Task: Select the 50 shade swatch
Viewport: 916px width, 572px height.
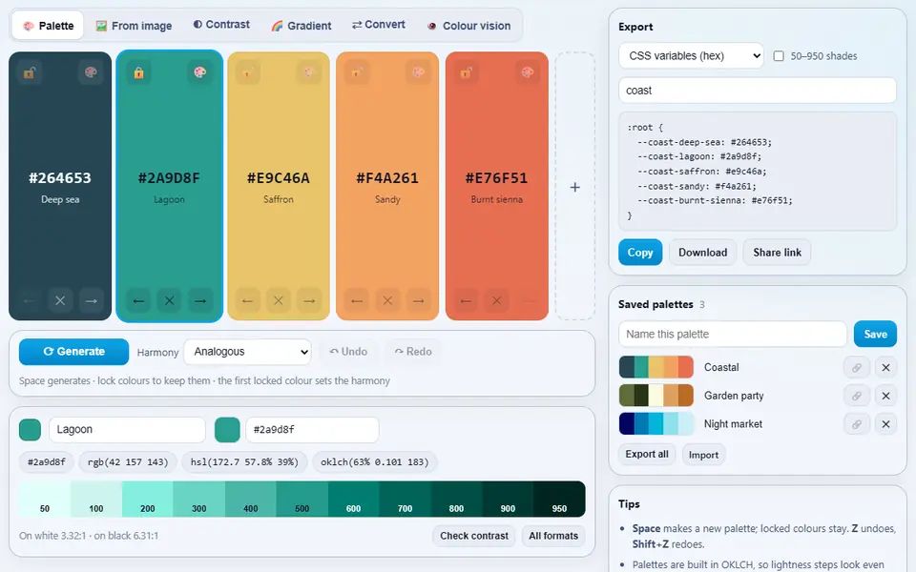Action: (x=45, y=499)
